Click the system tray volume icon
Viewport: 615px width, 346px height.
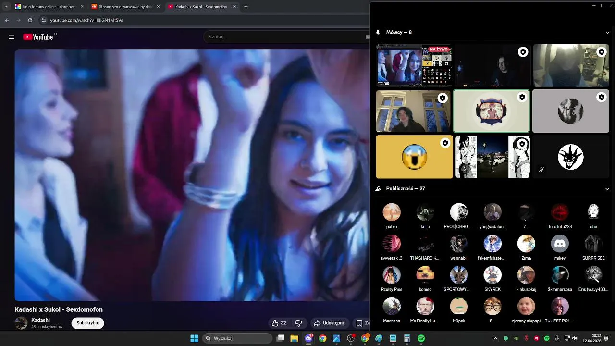click(x=575, y=338)
